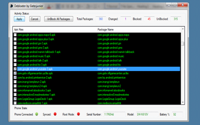Viewport: 200px width, 125px height.
Task: Select highlighted package name com.google.android.youtube
Action: [112, 69]
